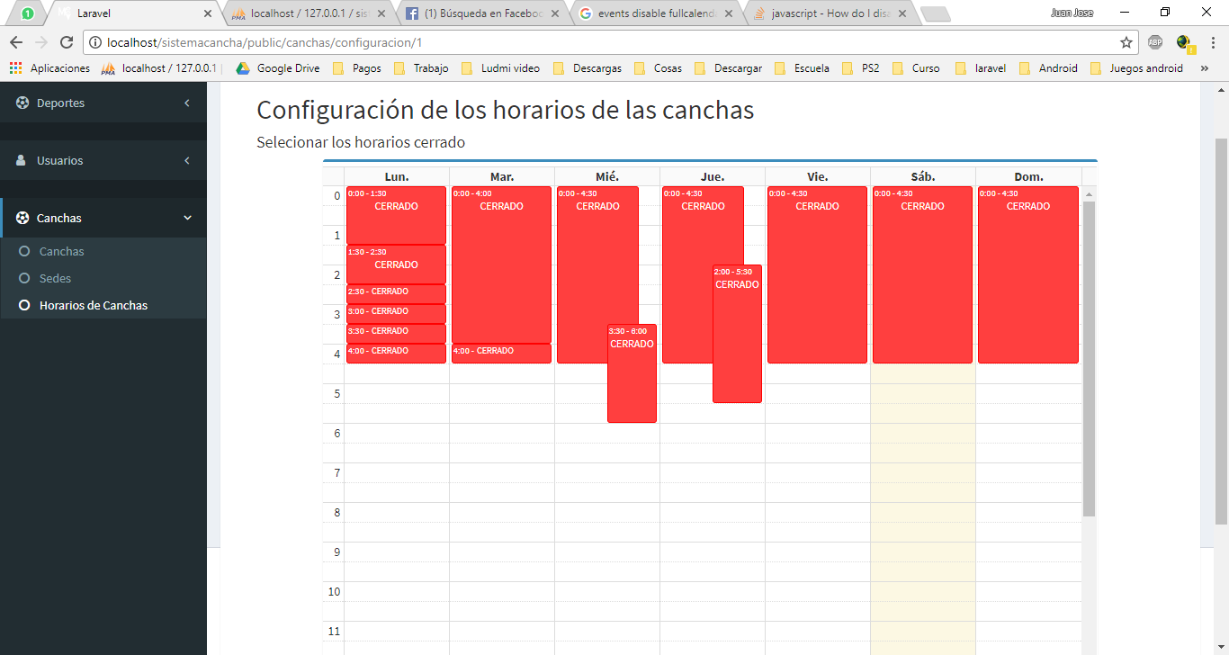Open the Curso bookmark folder
Screen dimensions: 1229x655
click(916, 68)
